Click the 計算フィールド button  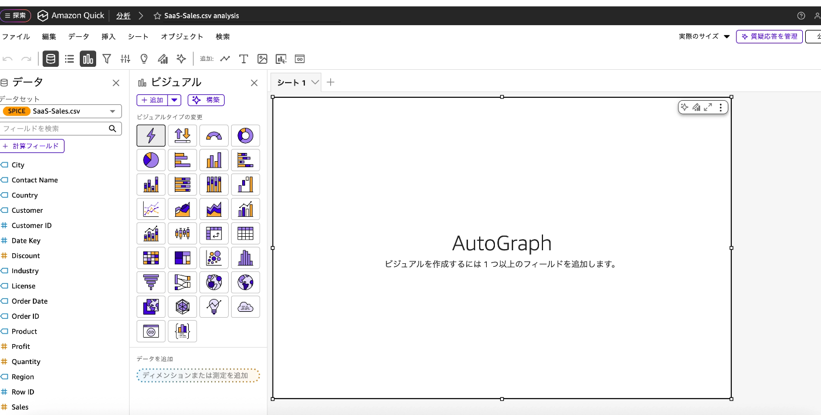click(x=32, y=146)
